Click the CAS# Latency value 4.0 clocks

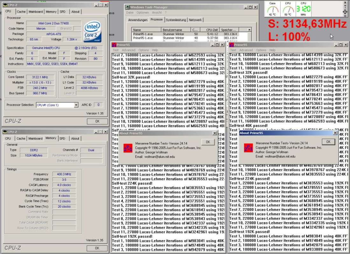64,185
